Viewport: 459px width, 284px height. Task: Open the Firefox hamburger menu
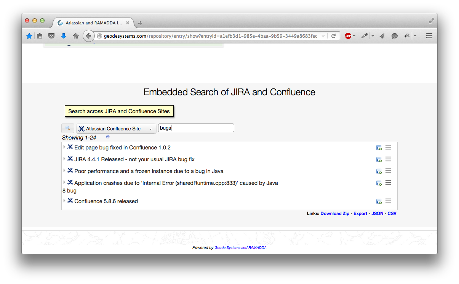point(429,36)
